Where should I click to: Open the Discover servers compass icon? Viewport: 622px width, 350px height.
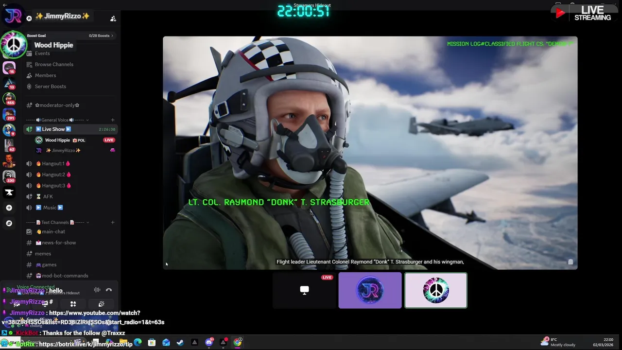pyautogui.click(x=9, y=223)
